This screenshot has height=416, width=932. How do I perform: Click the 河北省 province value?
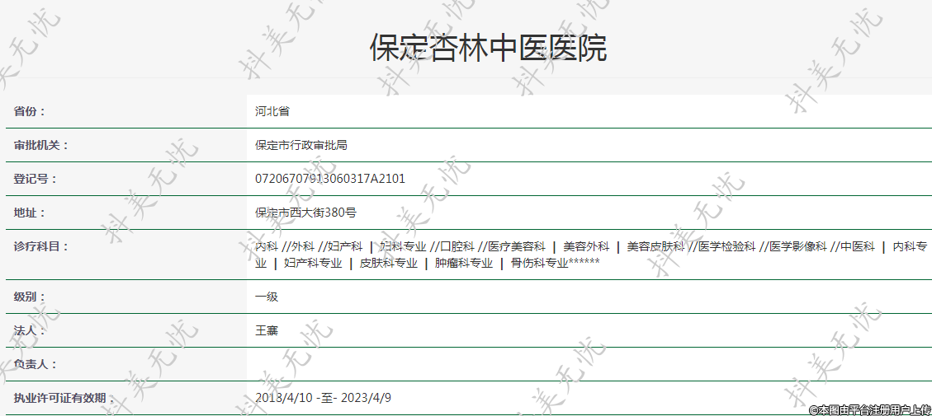point(272,111)
